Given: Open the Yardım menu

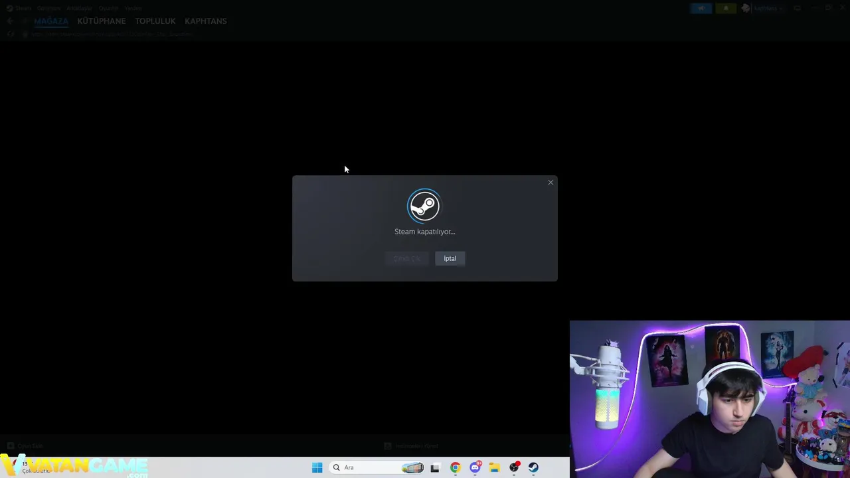Looking at the screenshot, I should pos(133,9).
